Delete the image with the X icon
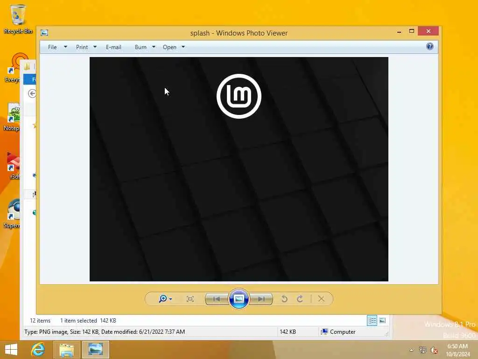This screenshot has width=478, height=359. [321, 299]
